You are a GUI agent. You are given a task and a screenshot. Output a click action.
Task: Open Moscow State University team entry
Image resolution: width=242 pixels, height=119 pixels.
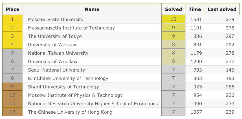(x=56, y=19)
